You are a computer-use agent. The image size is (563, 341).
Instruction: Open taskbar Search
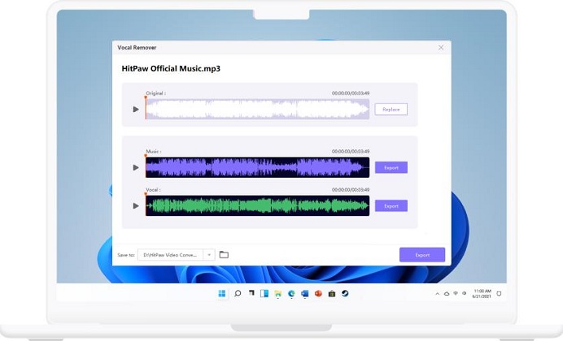click(x=238, y=294)
